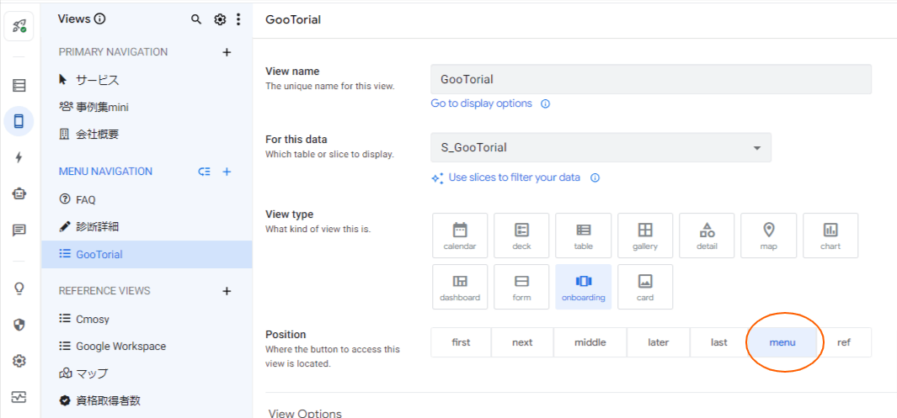Open the Views more options menu

[x=238, y=19]
